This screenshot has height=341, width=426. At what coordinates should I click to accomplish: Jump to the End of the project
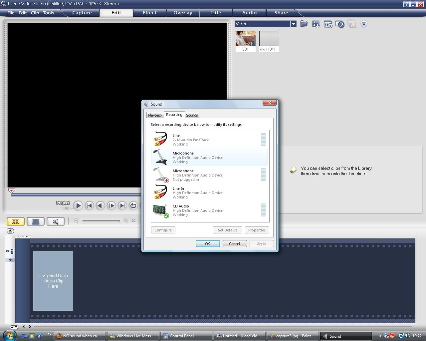[x=122, y=206]
